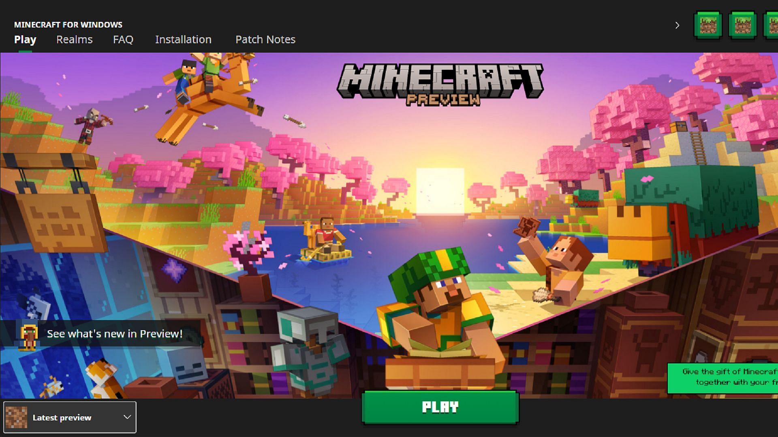
Task: Open the Installation menu item
Action: pyautogui.click(x=183, y=39)
